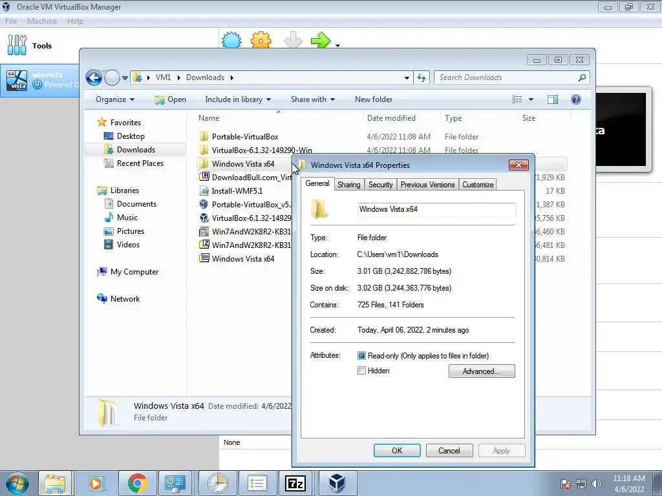Select the Portable-VirtualBox folder

tap(245, 137)
